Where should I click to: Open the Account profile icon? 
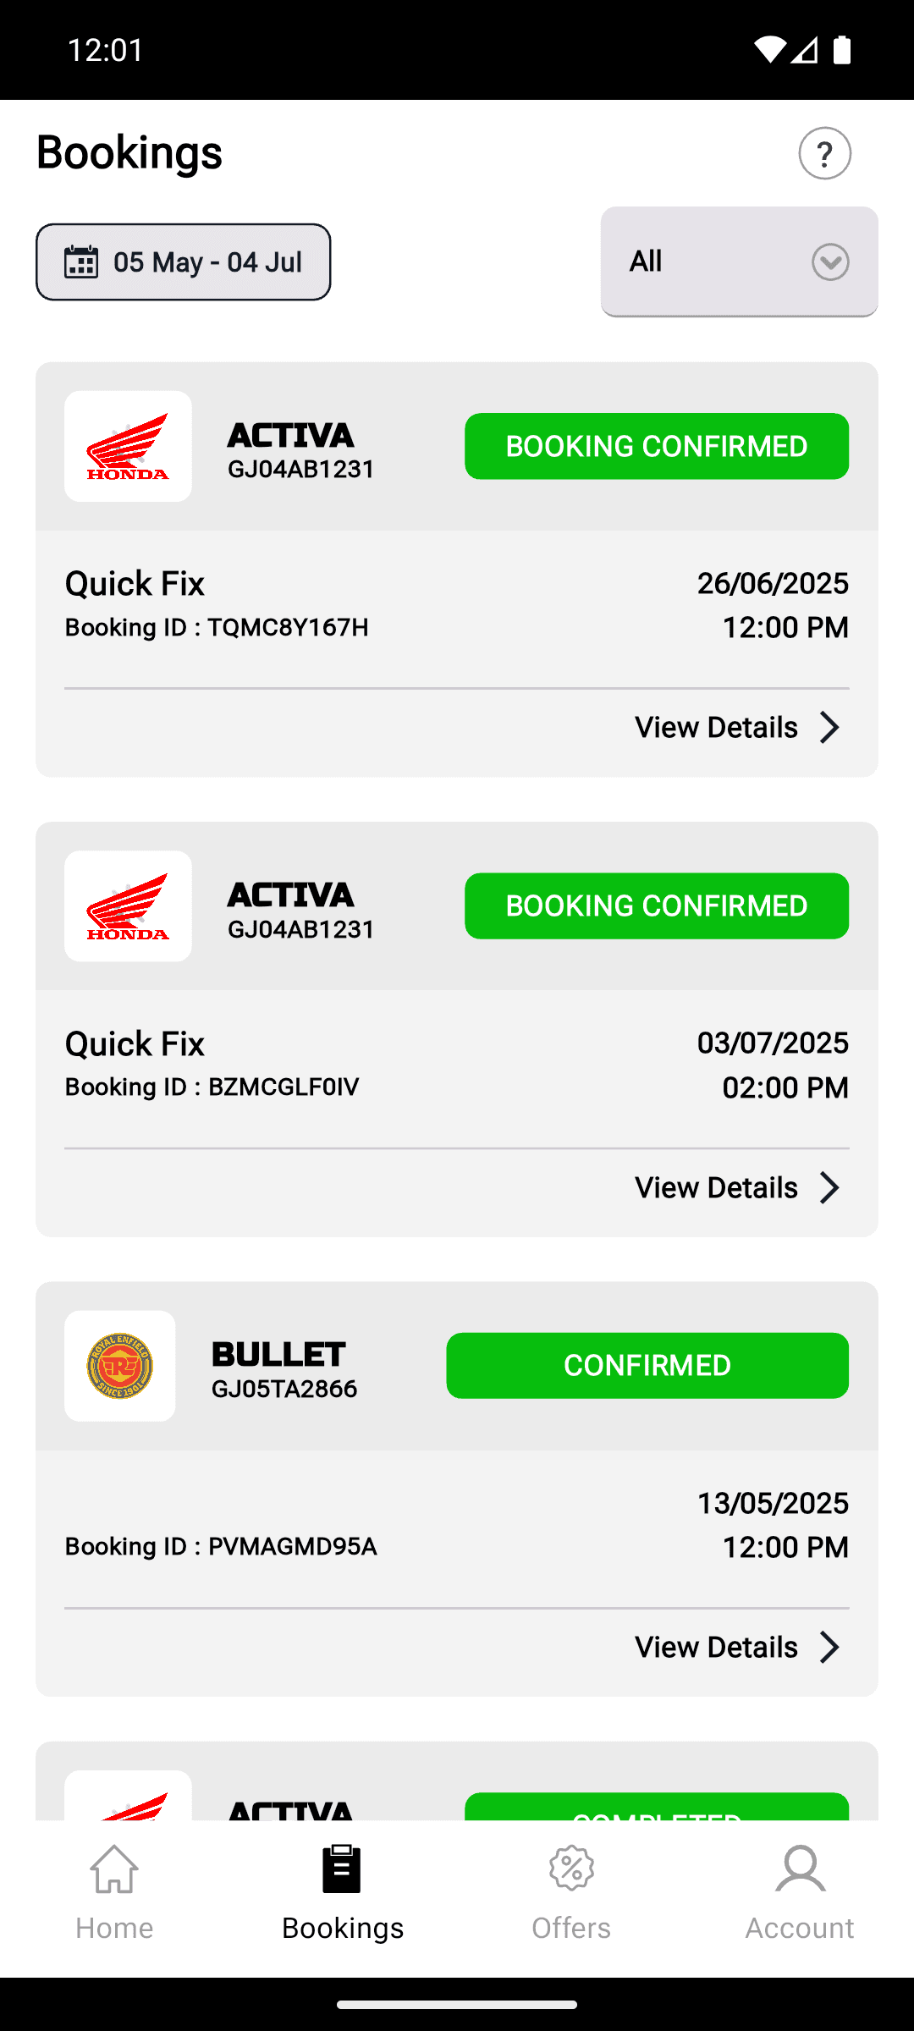800,1869
